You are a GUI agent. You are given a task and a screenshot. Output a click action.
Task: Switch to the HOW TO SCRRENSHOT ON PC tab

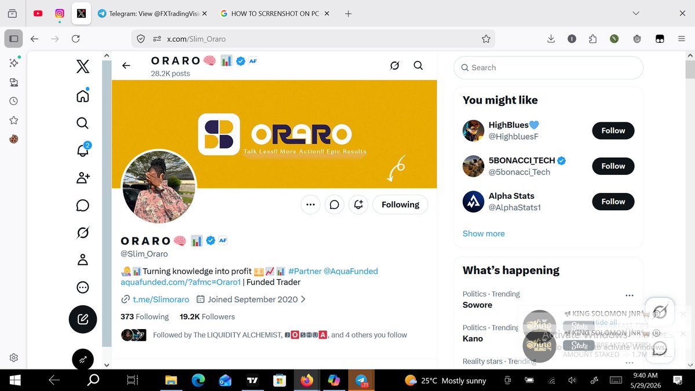point(275,13)
